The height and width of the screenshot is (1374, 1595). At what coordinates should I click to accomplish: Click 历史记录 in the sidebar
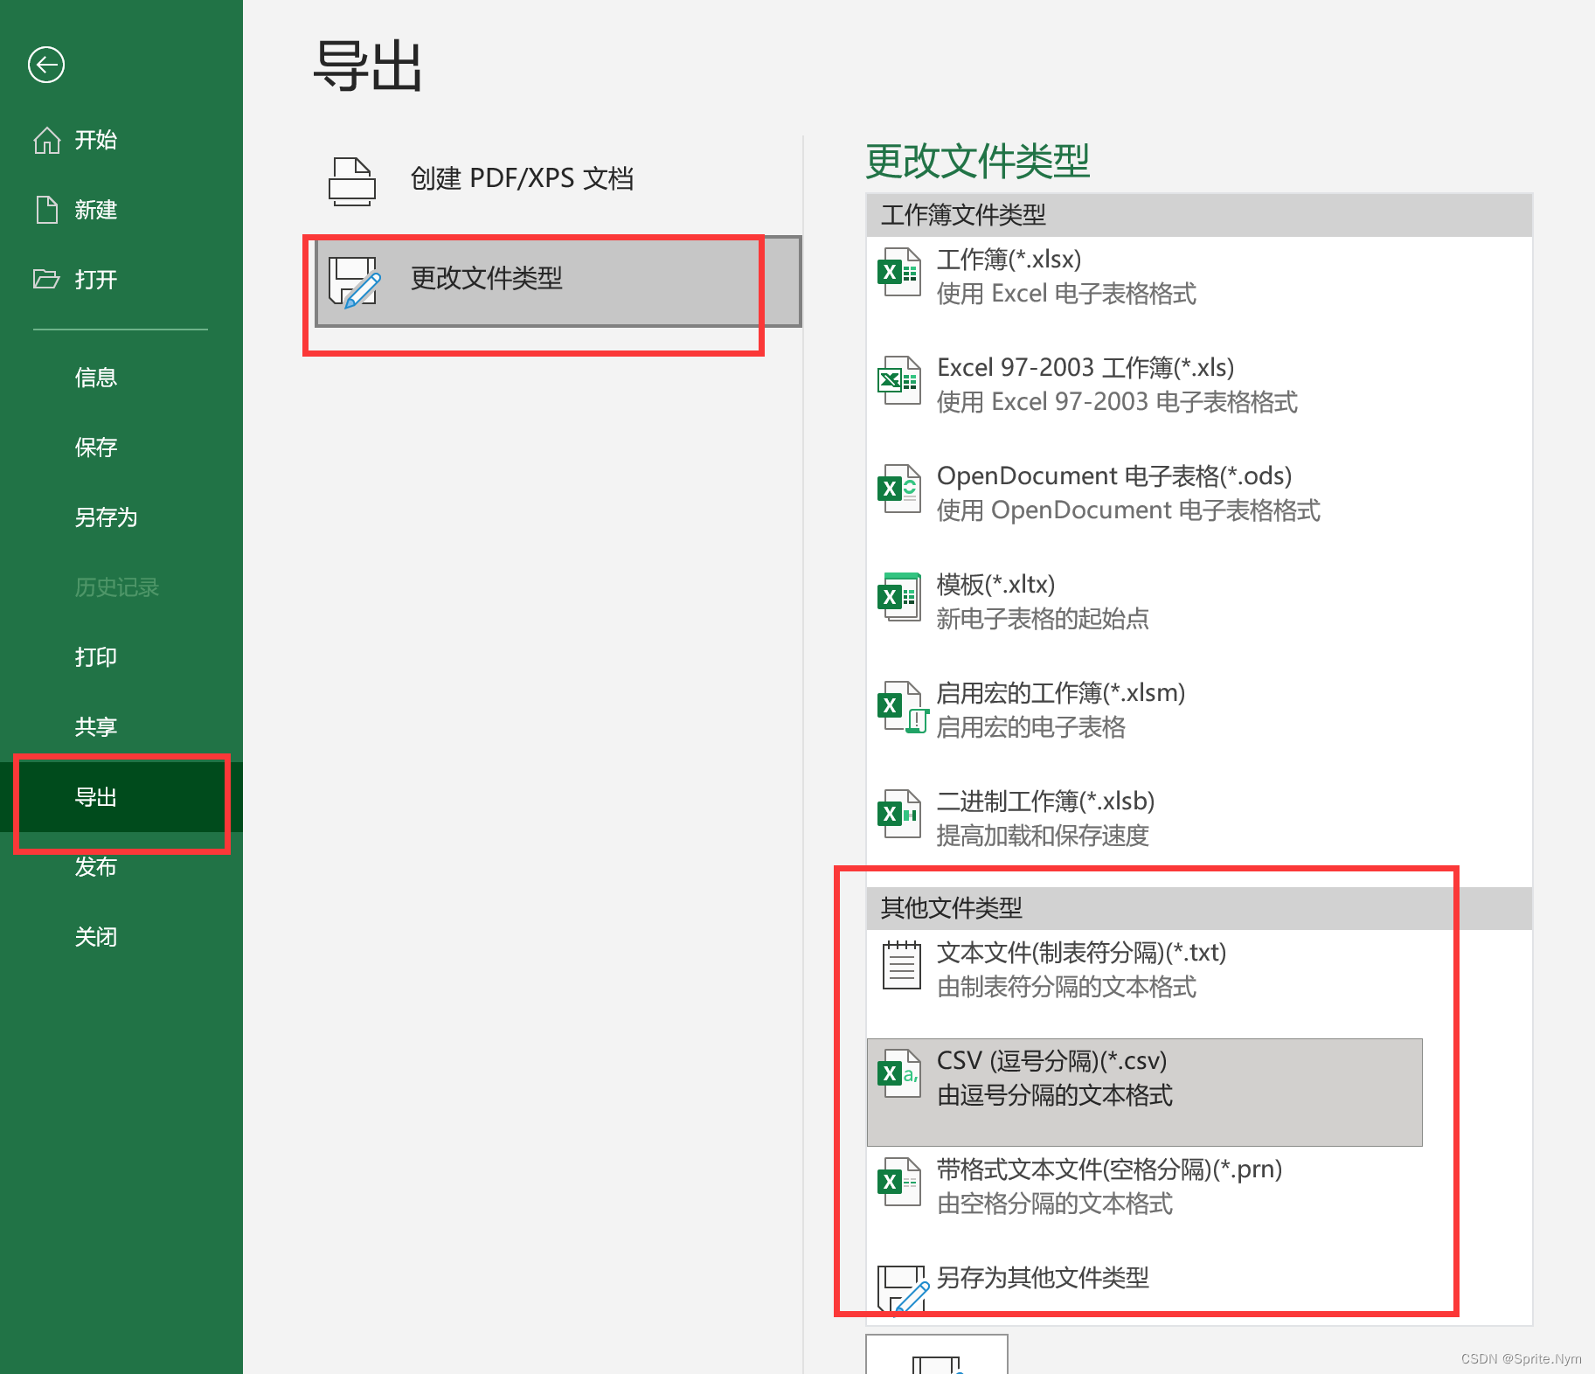click(x=121, y=587)
